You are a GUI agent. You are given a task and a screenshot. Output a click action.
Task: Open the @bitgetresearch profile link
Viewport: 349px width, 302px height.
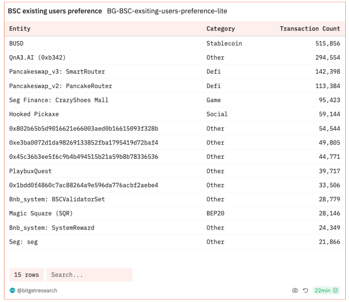(x=37, y=290)
